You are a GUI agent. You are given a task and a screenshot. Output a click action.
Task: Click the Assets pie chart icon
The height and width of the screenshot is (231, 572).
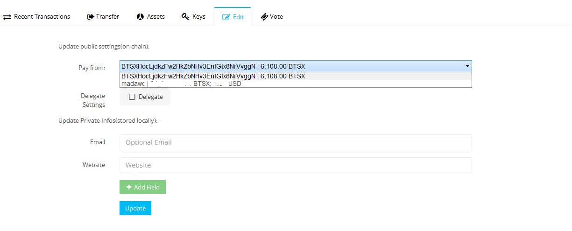pos(140,17)
